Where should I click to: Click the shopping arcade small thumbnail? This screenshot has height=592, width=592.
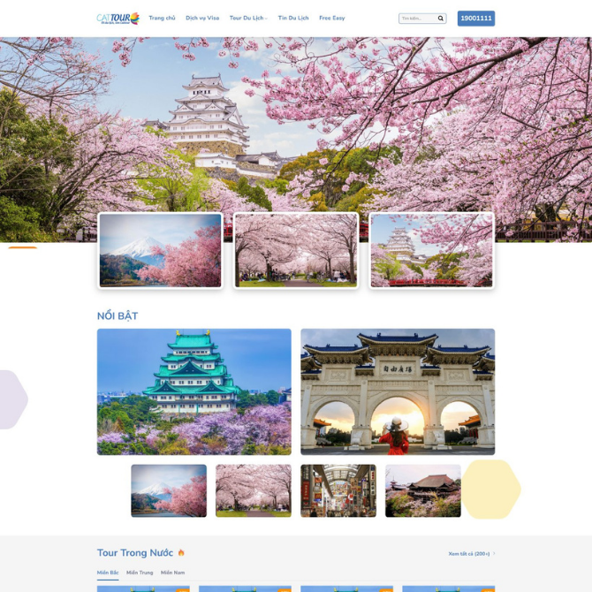(338, 490)
